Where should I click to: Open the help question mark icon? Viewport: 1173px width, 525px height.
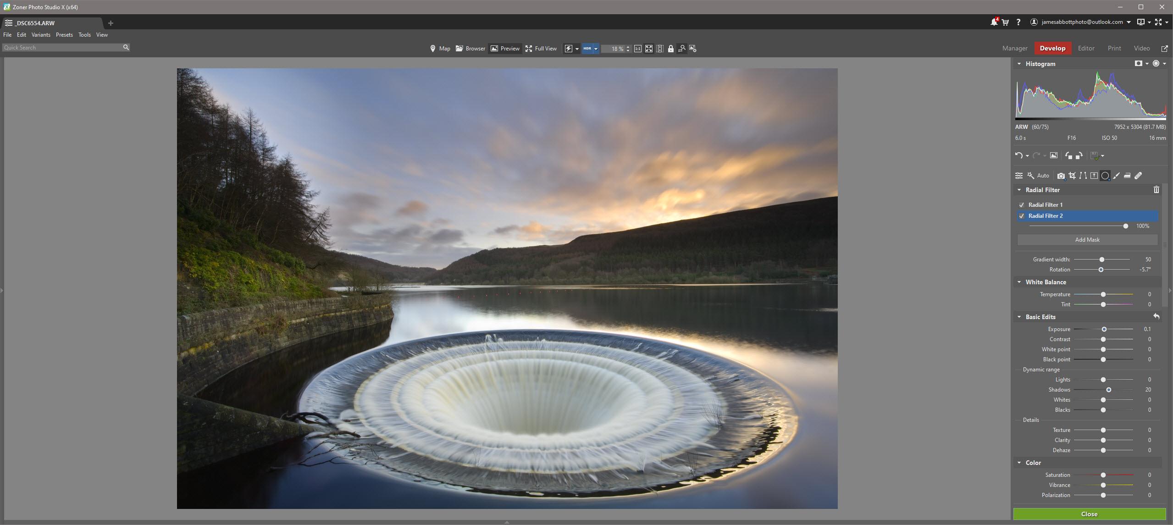1018,22
